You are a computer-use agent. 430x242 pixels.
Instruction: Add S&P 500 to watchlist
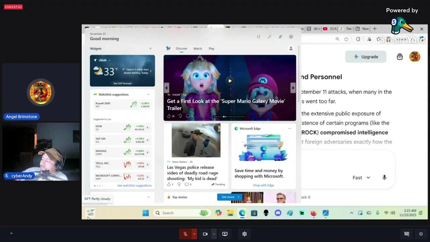tap(147, 140)
